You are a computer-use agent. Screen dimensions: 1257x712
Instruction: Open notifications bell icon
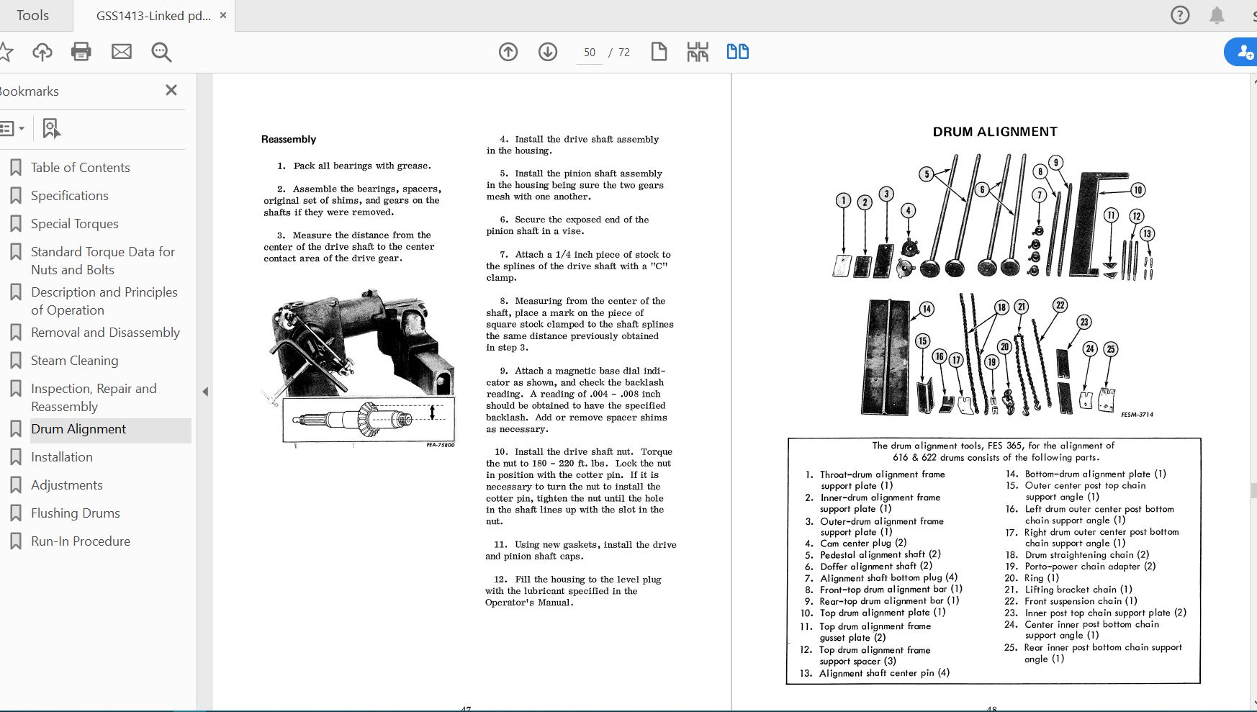(x=1217, y=15)
